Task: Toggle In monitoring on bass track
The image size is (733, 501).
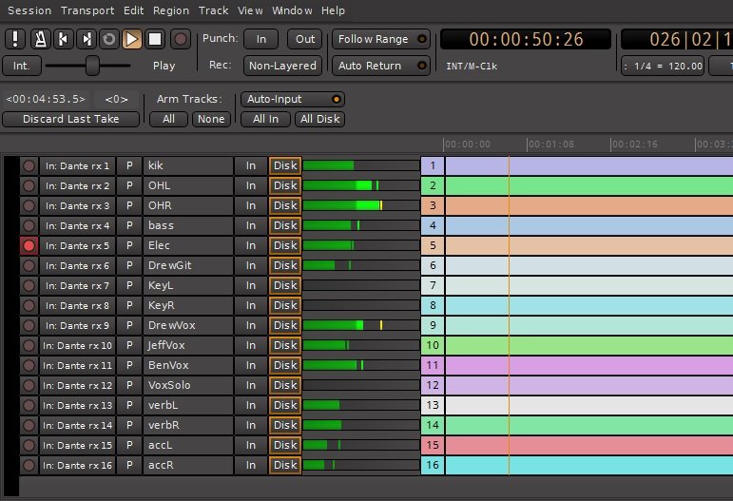Action: (251, 225)
